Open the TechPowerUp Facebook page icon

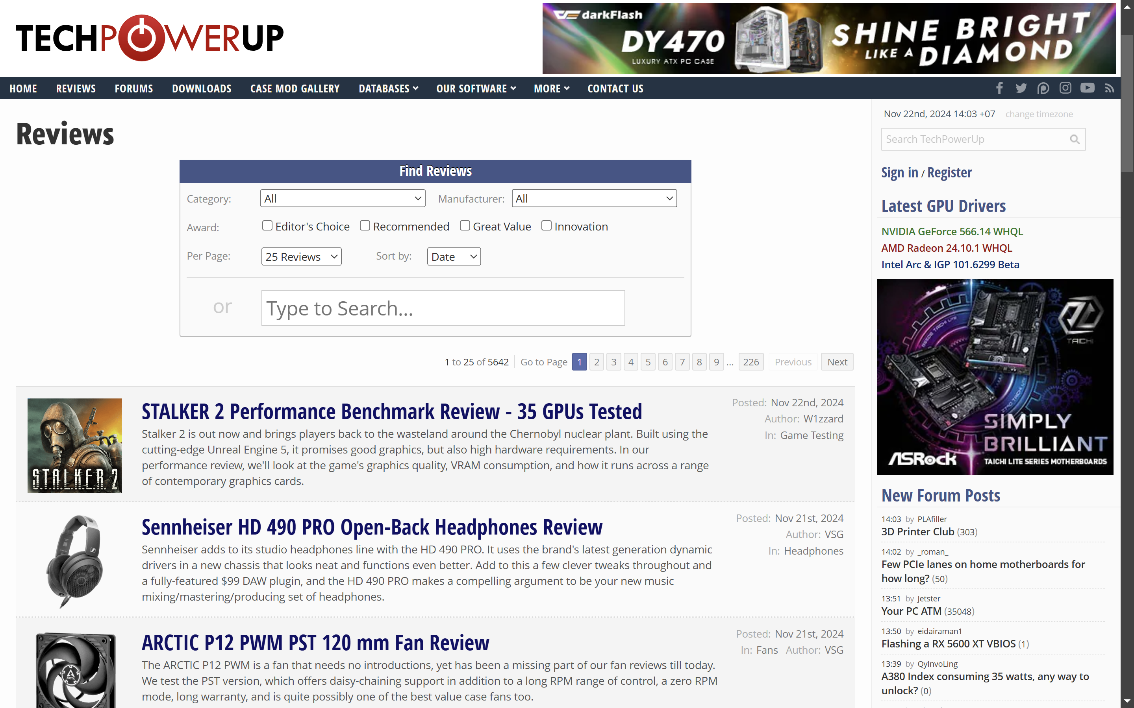pyautogui.click(x=999, y=88)
